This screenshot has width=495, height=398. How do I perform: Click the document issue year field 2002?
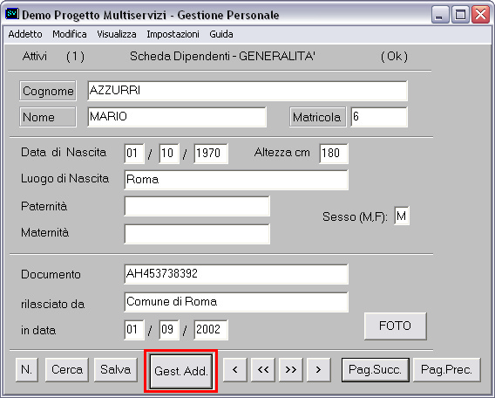(211, 330)
